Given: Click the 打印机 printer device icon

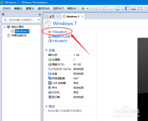Looking at the screenshot, I should 50,92.
